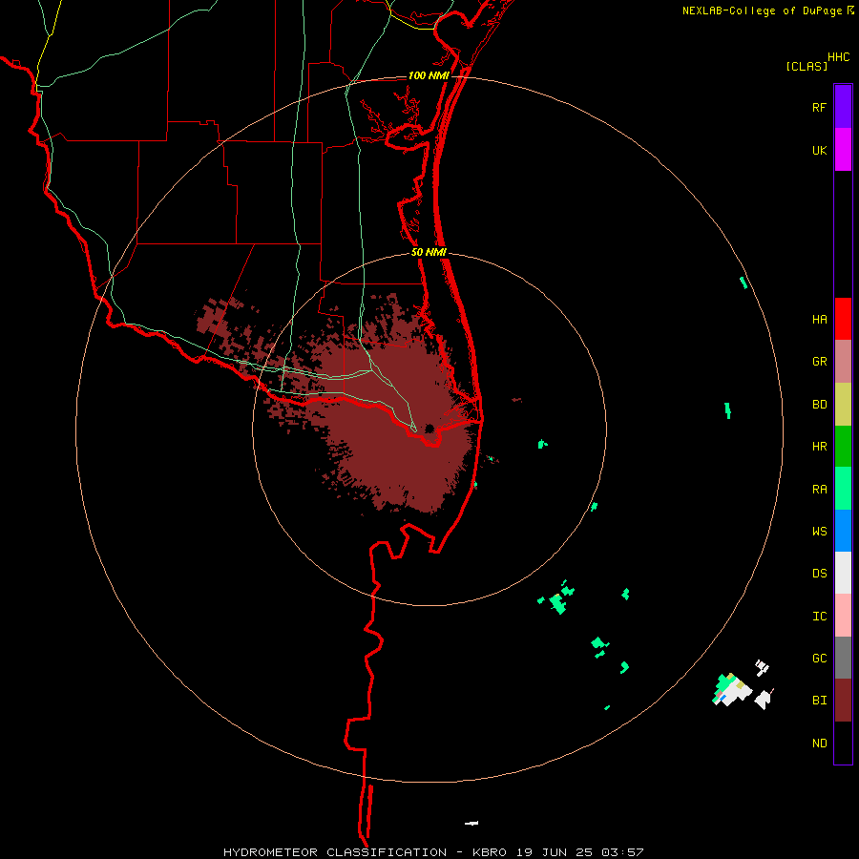Click the DS legend label
Viewport: 859px width, 859px height.
point(819,574)
